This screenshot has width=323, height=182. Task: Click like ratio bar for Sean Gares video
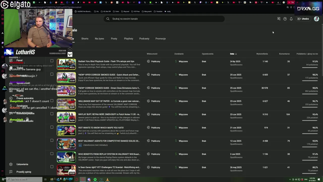[x=310, y=173]
